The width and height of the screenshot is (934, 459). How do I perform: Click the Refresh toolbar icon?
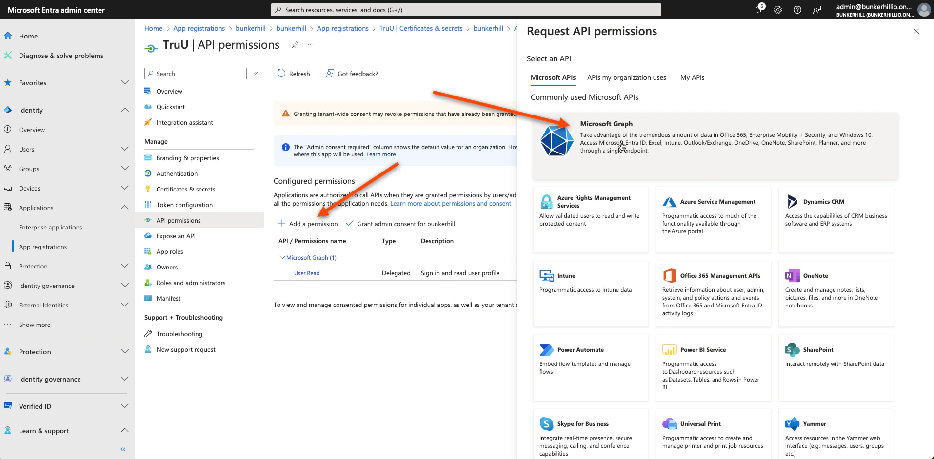281,74
